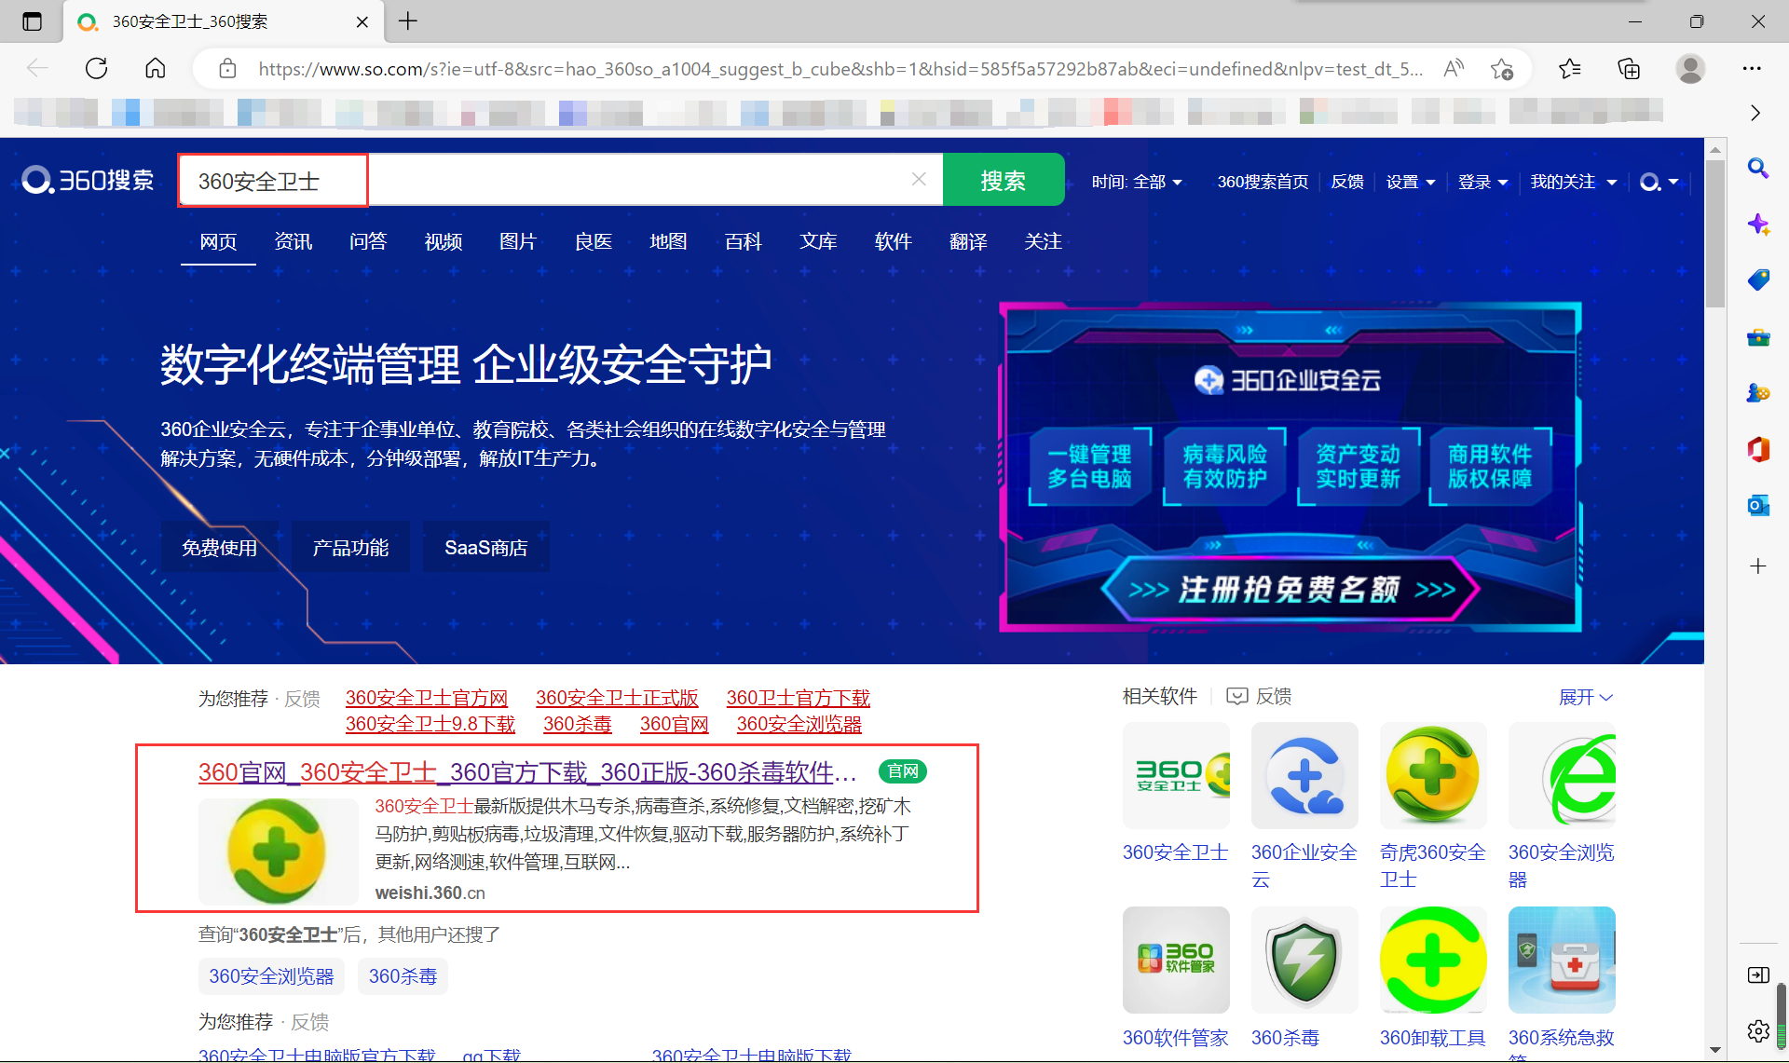The height and width of the screenshot is (1063, 1789).
Task: Click the 免费使用 button
Action: pyautogui.click(x=219, y=548)
